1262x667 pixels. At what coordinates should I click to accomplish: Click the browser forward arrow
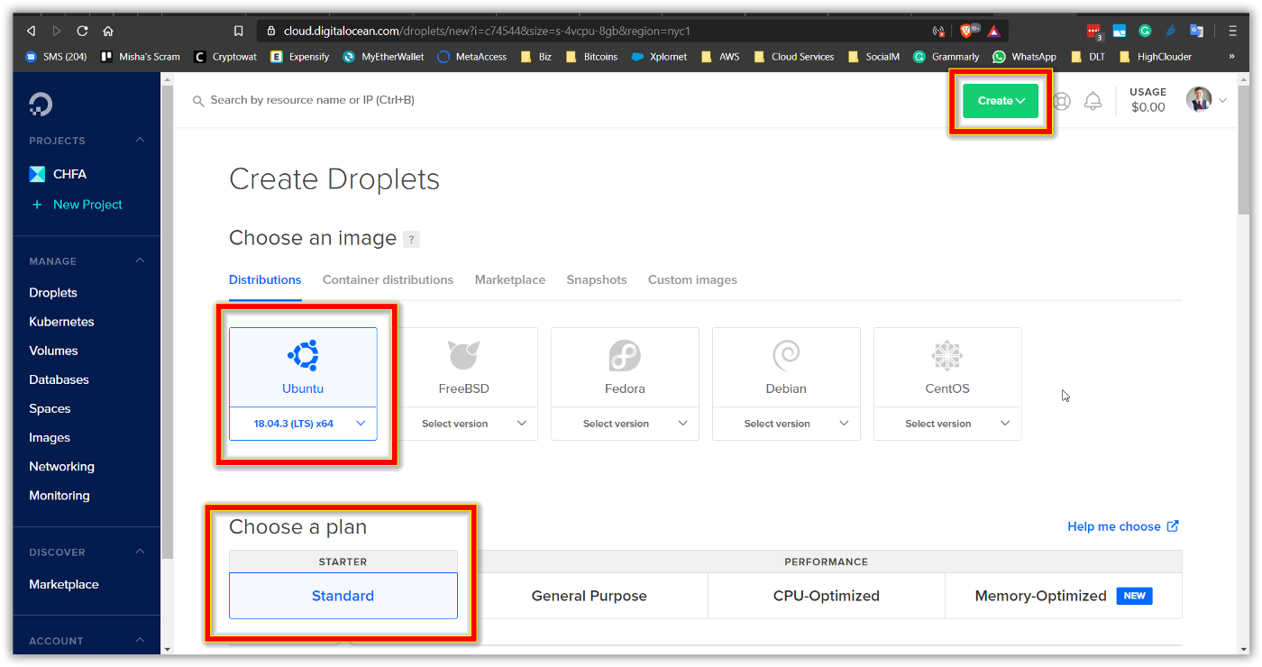click(57, 31)
